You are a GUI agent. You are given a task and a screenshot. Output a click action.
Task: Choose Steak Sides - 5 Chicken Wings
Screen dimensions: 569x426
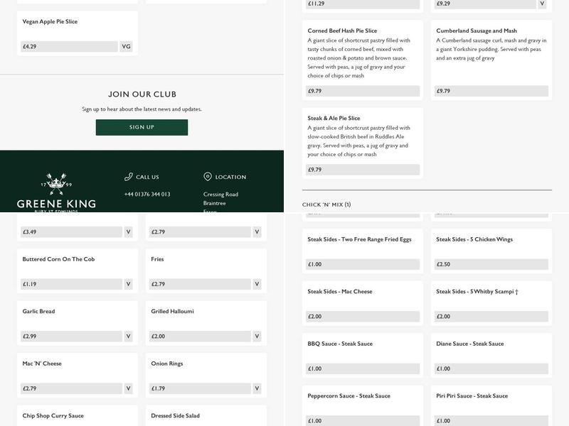click(491, 251)
